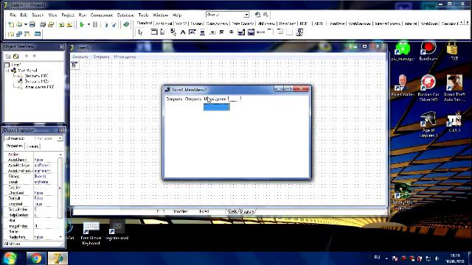Select the MainMenu component in palette

pyautogui.click(x=162, y=32)
